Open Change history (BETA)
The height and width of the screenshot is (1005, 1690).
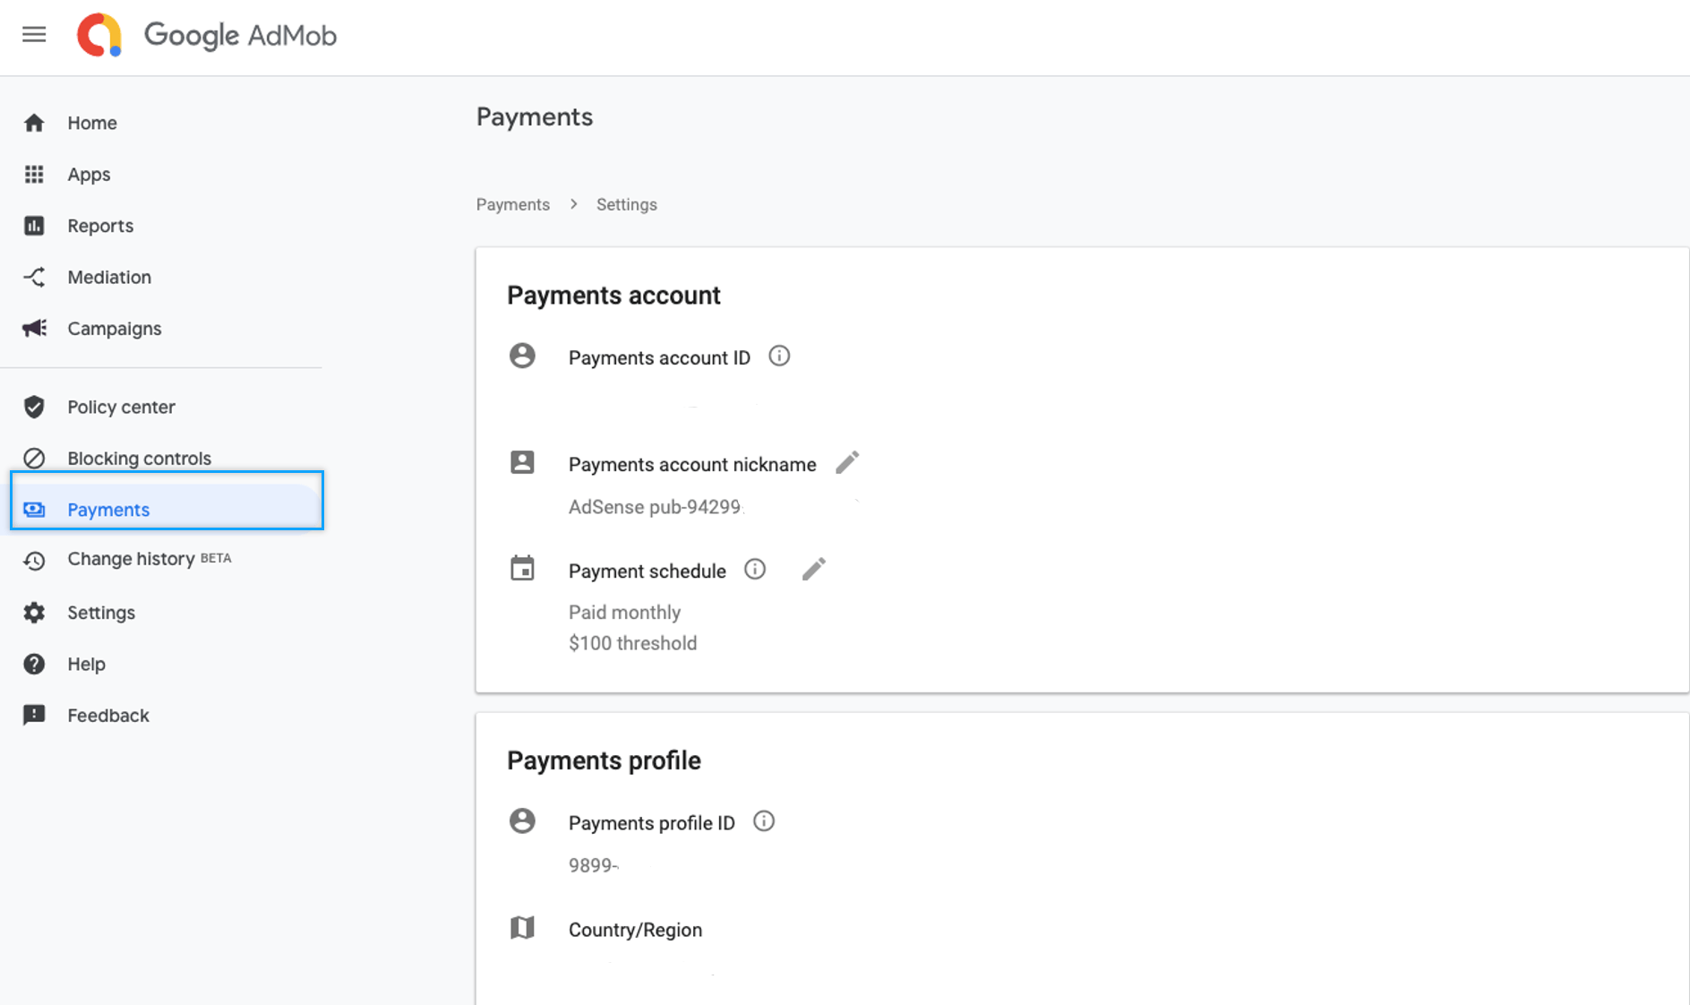[131, 560]
